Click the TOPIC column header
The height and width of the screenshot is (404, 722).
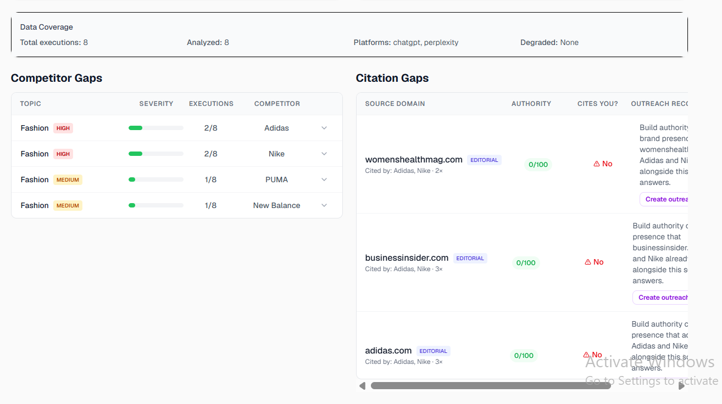click(x=31, y=104)
